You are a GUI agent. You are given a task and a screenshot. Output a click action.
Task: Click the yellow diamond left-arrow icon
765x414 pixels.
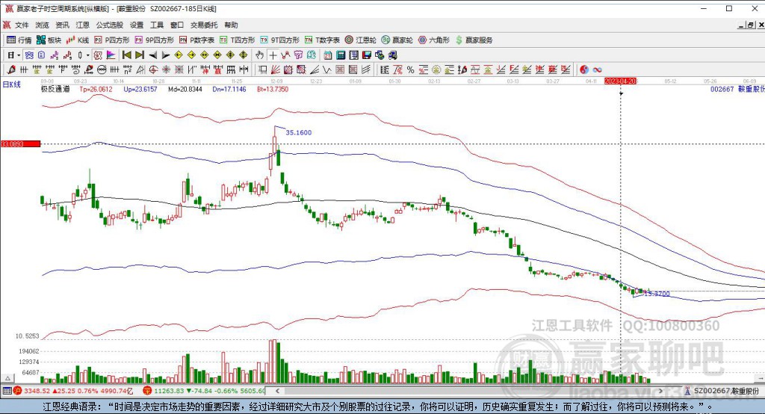click(x=179, y=55)
